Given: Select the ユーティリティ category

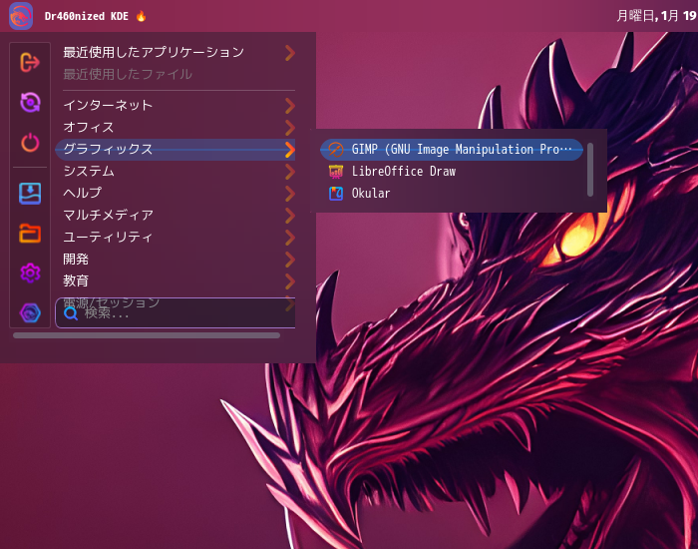Looking at the screenshot, I should click(x=174, y=238).
